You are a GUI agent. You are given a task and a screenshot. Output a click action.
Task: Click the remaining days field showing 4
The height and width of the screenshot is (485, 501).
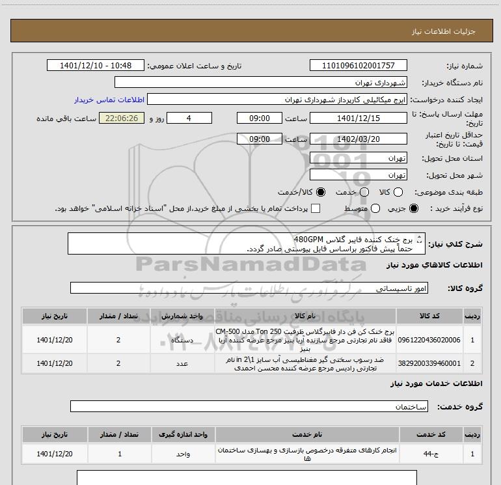(x=189, y=118)
